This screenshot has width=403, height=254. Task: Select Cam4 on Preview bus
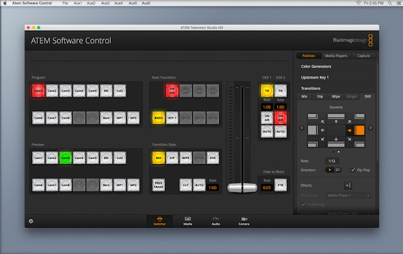click(79, 158)
